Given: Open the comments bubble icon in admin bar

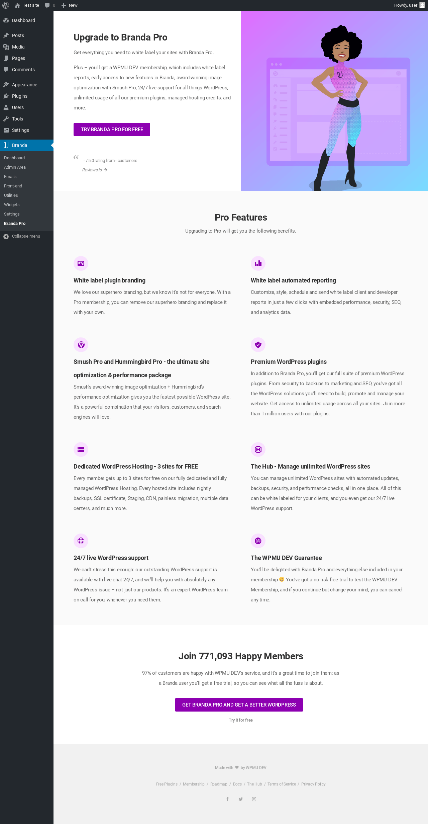Looking at the screenshot, I should [47, 5].
